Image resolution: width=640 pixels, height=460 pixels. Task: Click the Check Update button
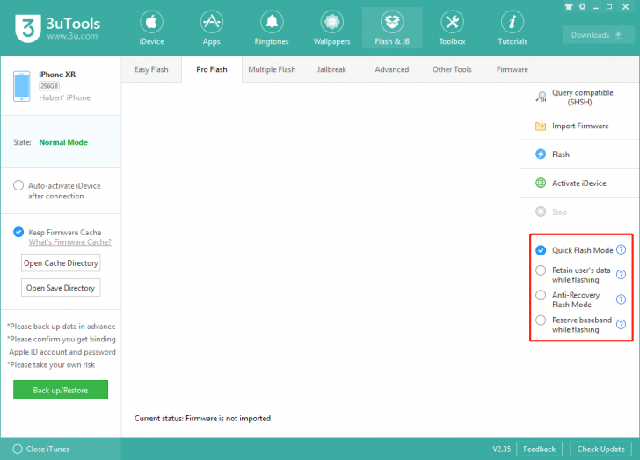600,449
